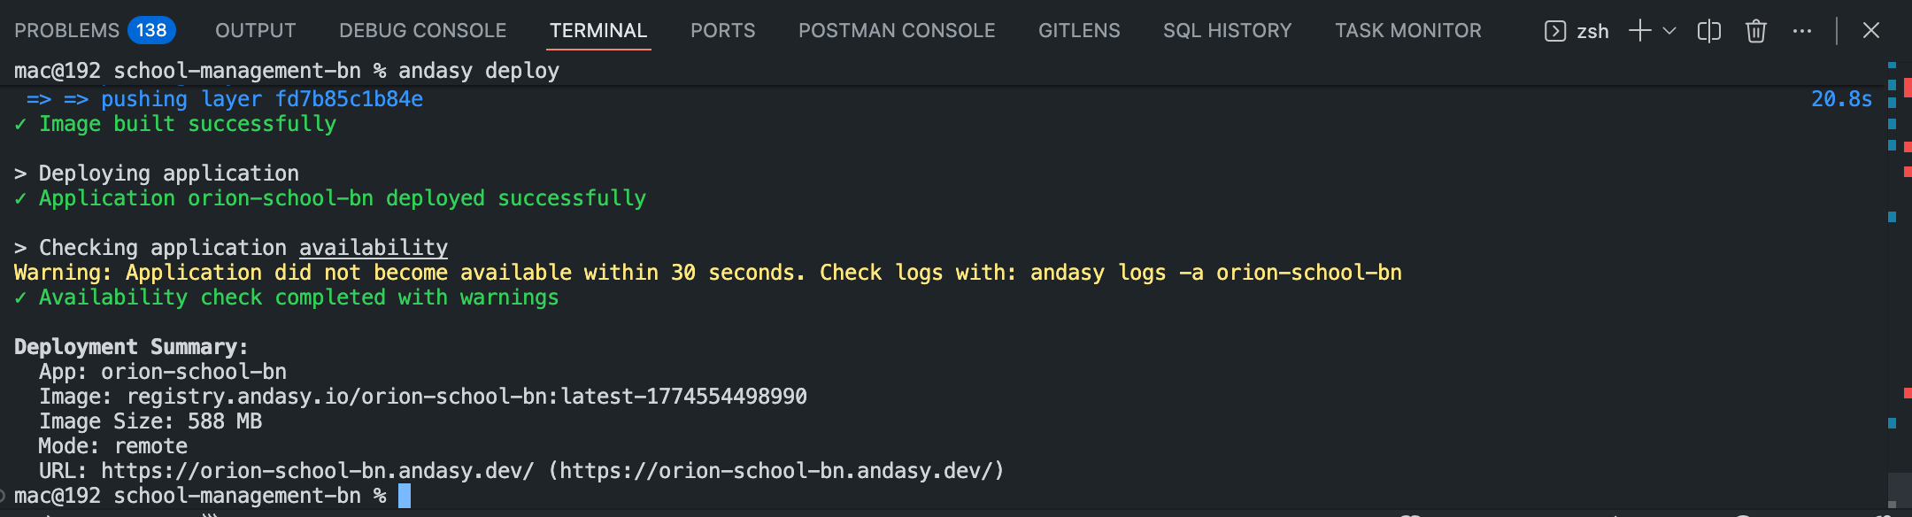Click the terminal scrollbar thumb
Screen dimensions: 1912x517
coord(1899,489)
